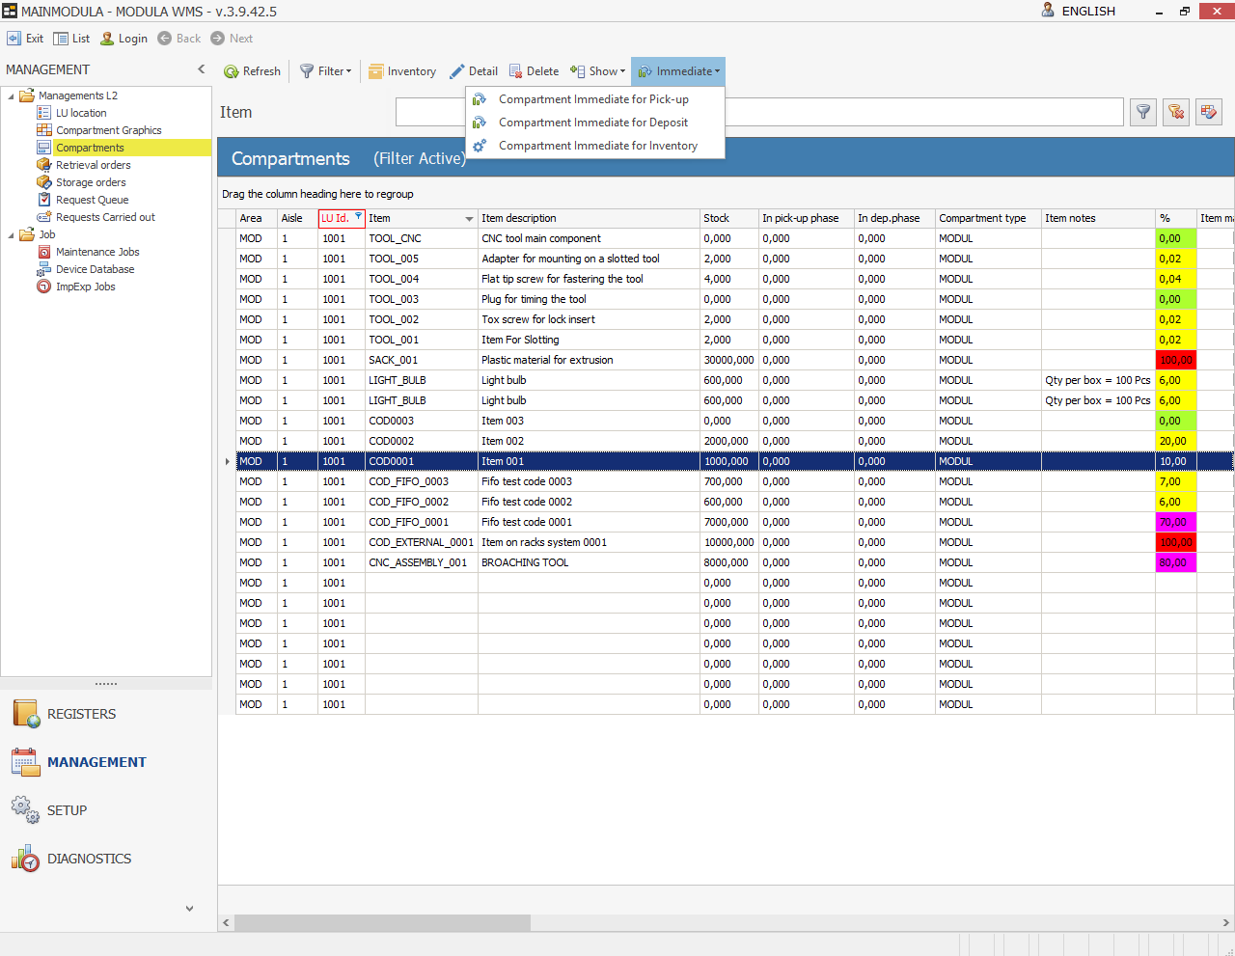The height and width of the screenshot is (956, 1235).
Task: Open the Inventory tool
Action: coord(402,71)
